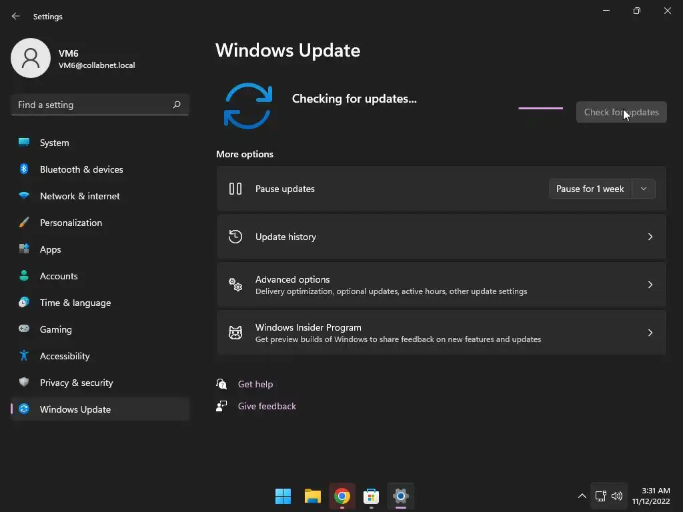Click the Bluetooth icon in sidebar

[24, 169]
